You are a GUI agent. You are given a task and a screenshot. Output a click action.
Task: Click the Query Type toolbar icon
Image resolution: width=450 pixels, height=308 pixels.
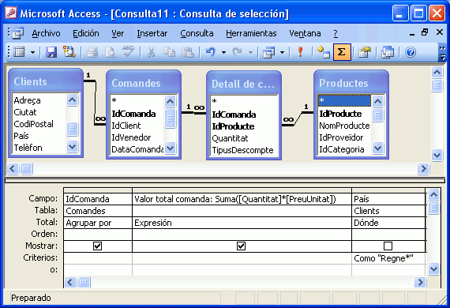(269, 53)
